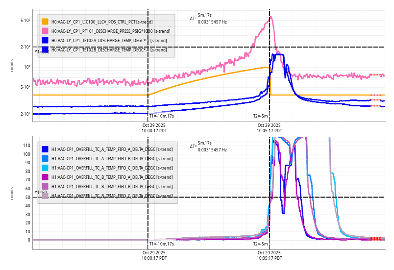Click the cyan TC_A_TEMP_FIFO_C_DELTA swatch

pyautogui.click(x=45, y=168)
